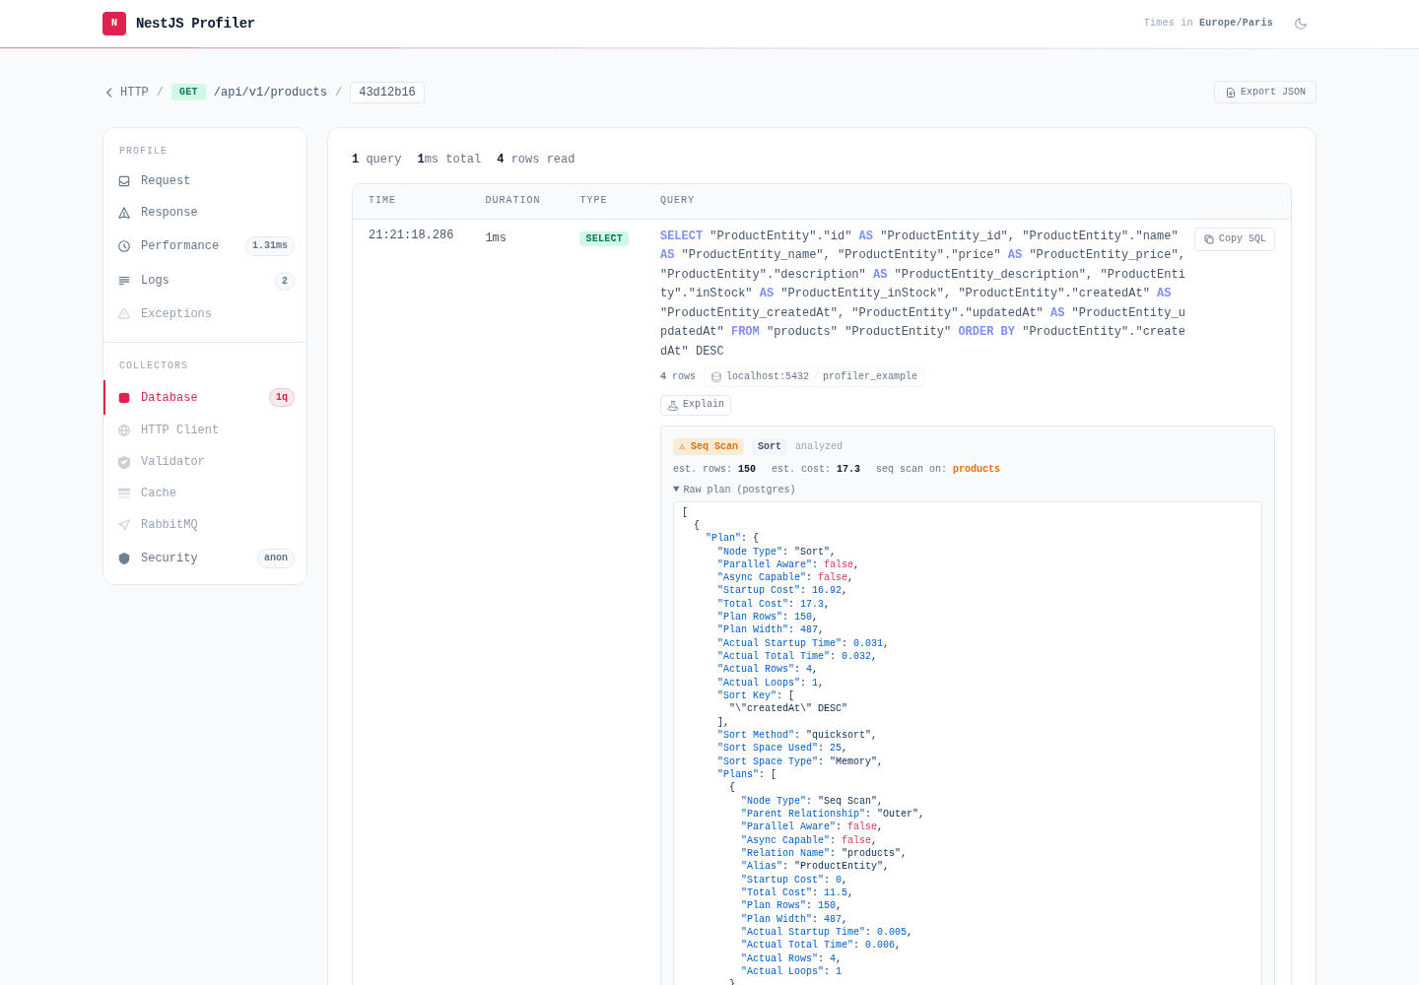Click the 1q database badge
The image size is (1419, 985).
282,398
